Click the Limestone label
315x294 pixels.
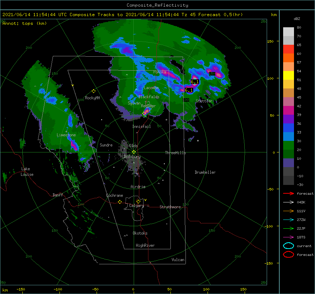(x=66, y=135)
